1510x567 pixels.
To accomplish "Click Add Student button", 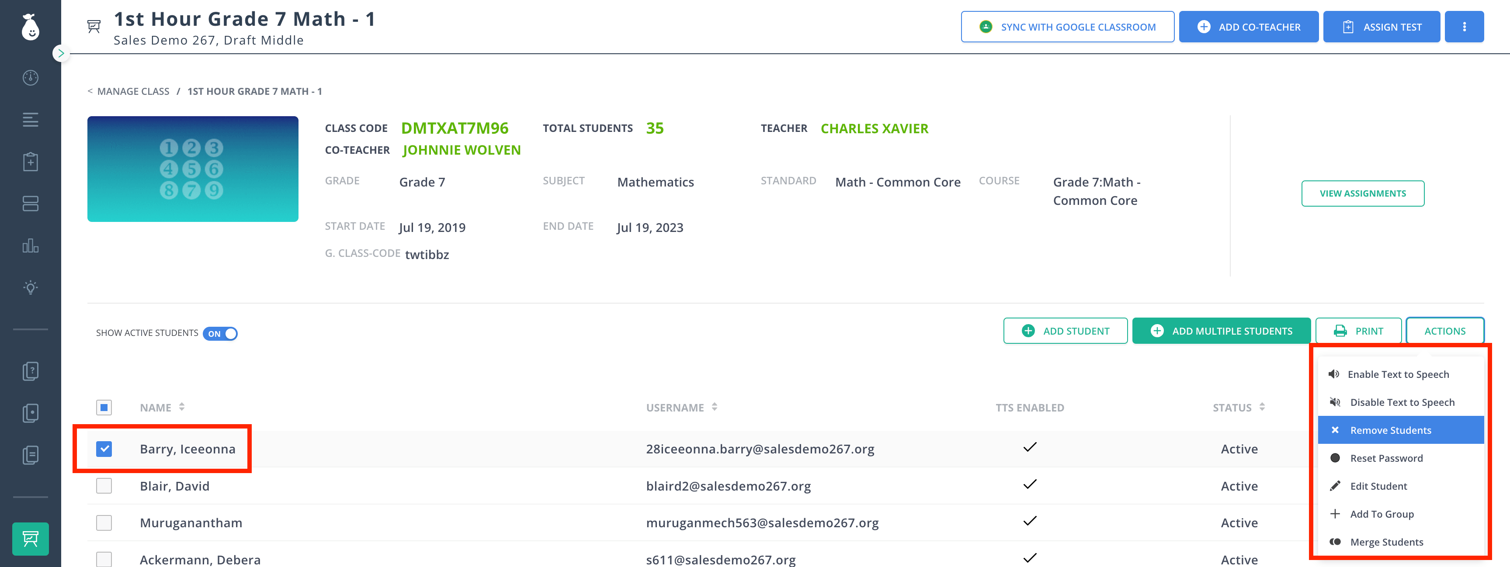I will click(1065, 331).
